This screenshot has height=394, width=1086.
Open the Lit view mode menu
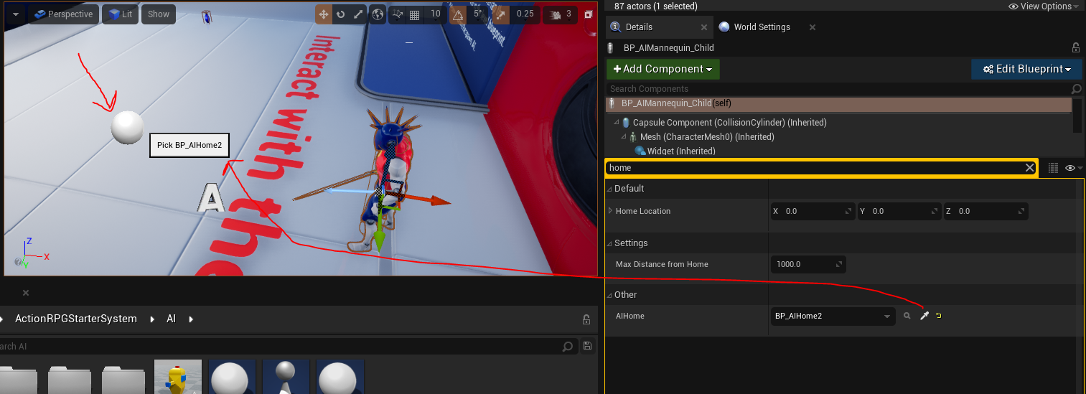pos(120,14)
